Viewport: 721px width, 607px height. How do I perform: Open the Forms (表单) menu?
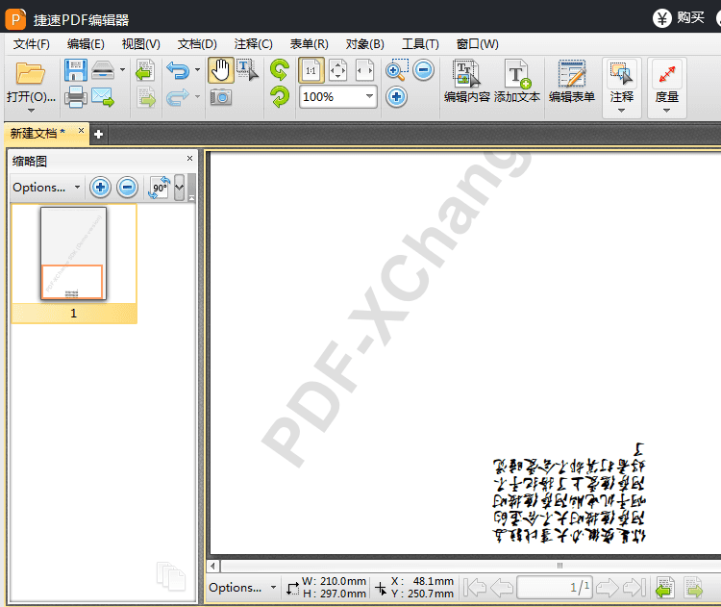(x=309, y=43)
